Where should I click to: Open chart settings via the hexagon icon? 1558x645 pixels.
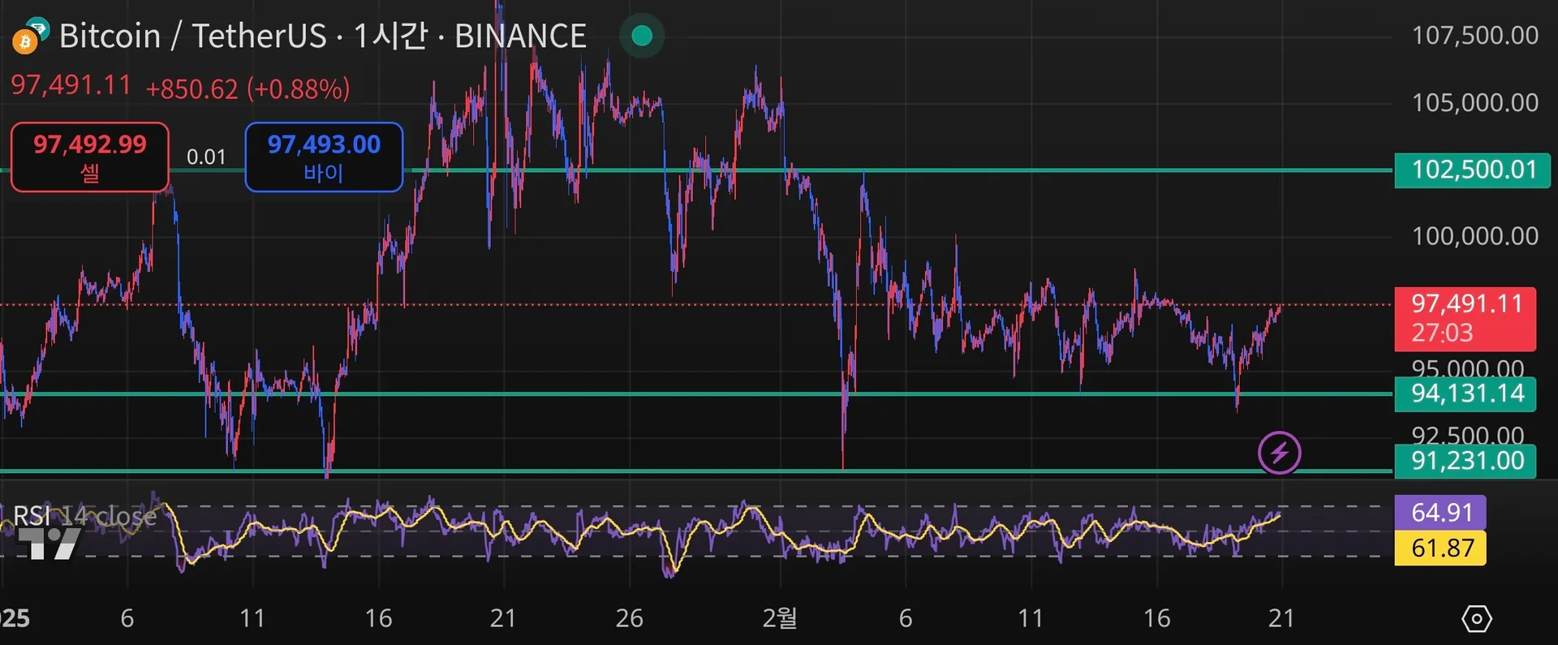pyautogui.click(x=1476, y=619)
